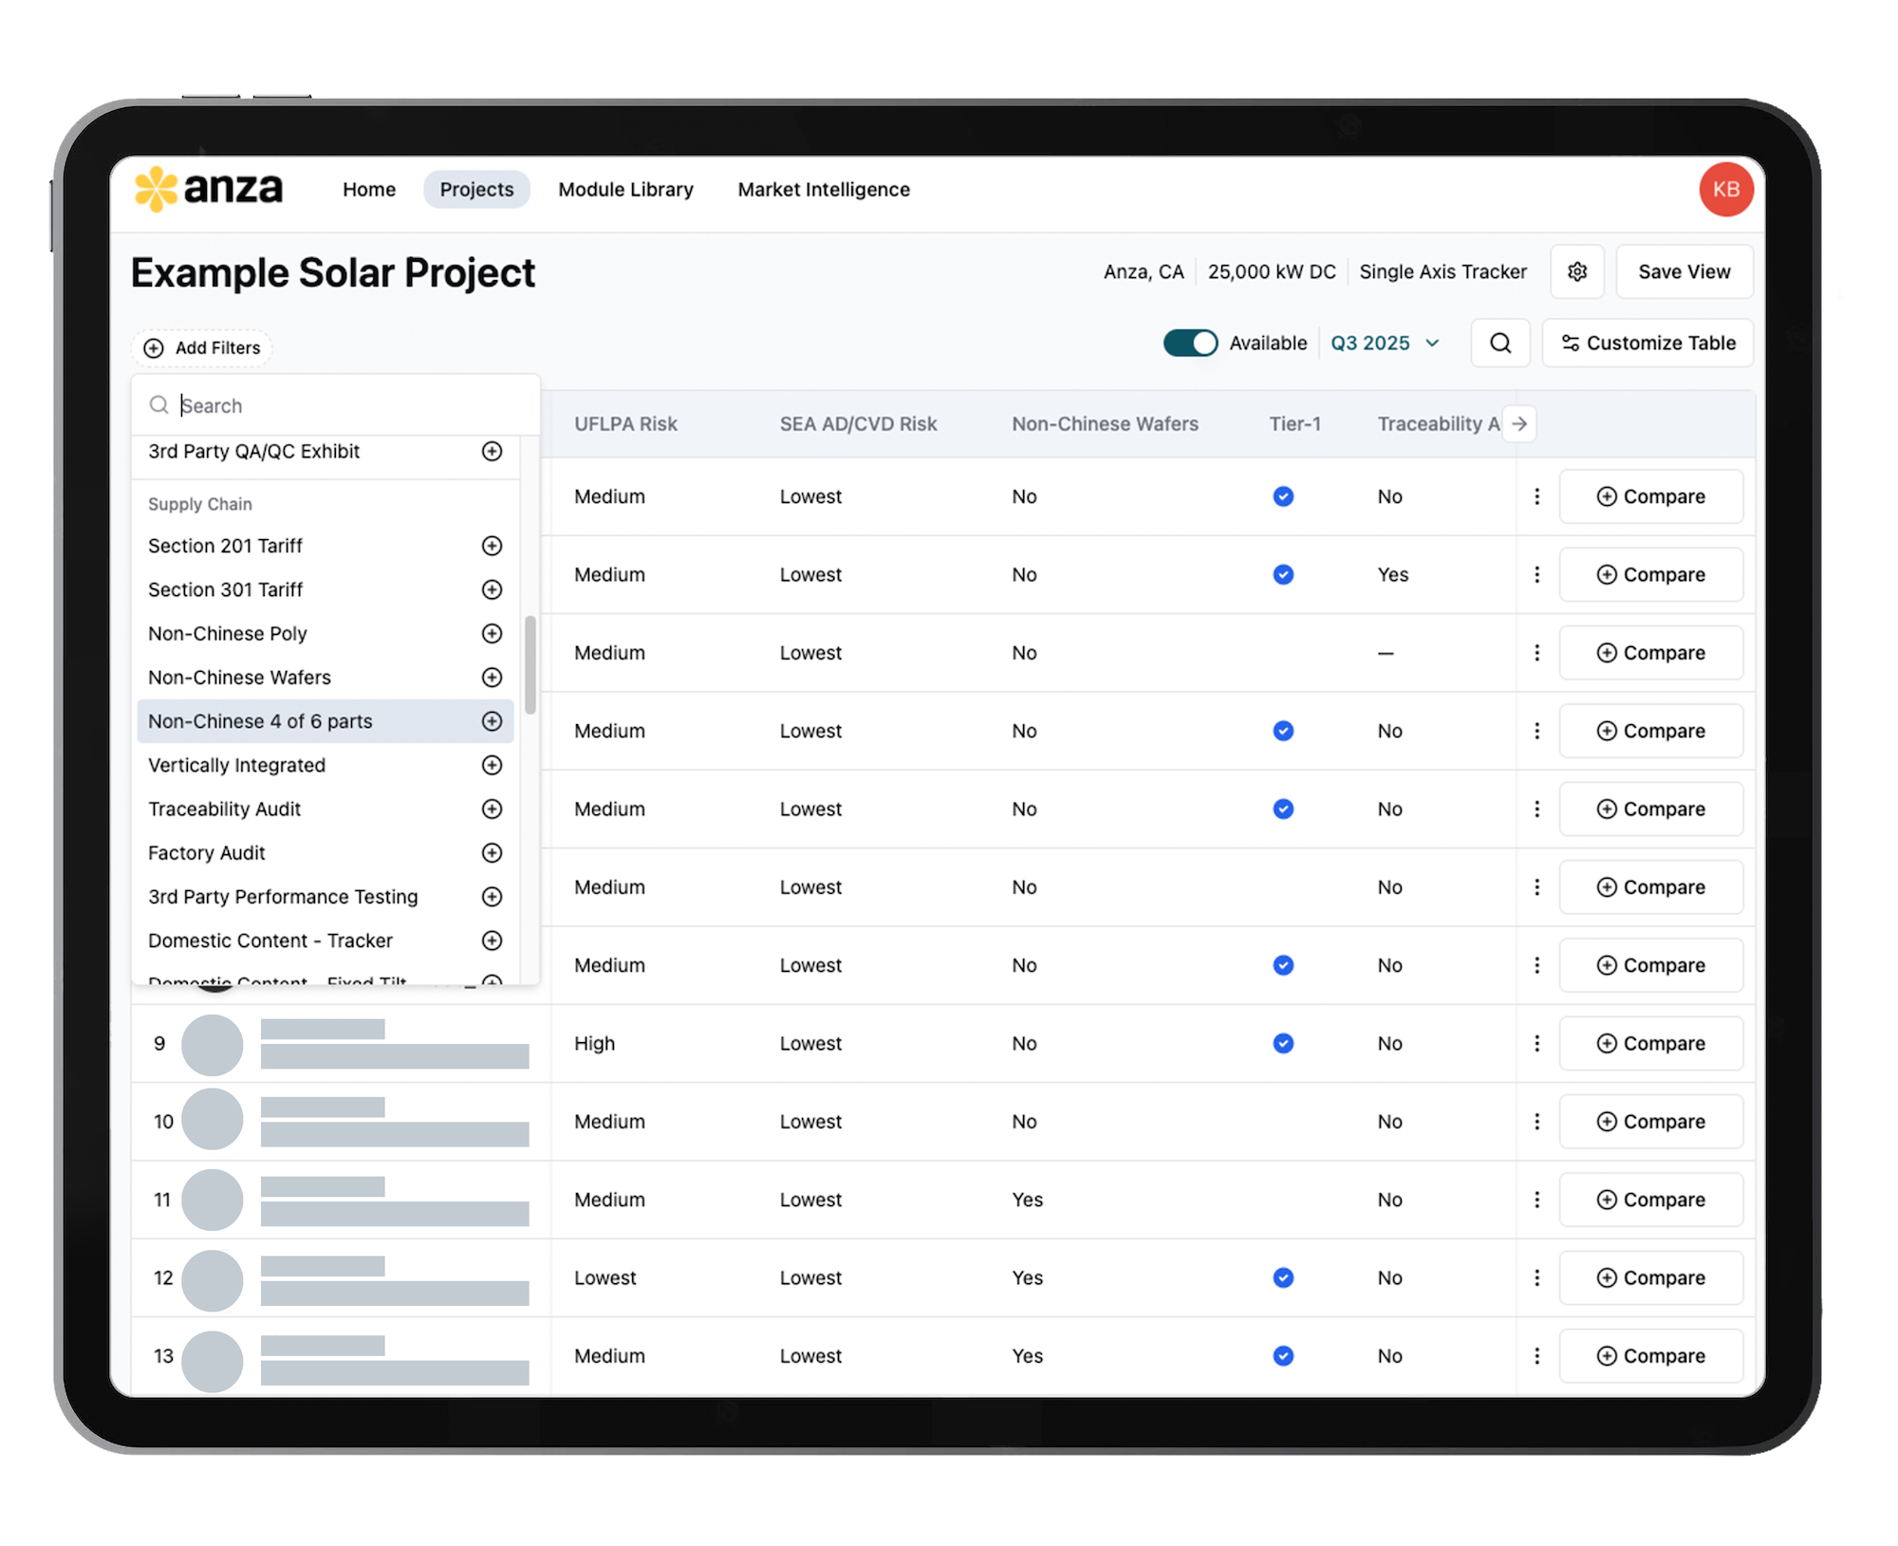Add the Section 201 Tariff filter plus icon
This screenshot has width=1898, height=1546.
[492, 546]
